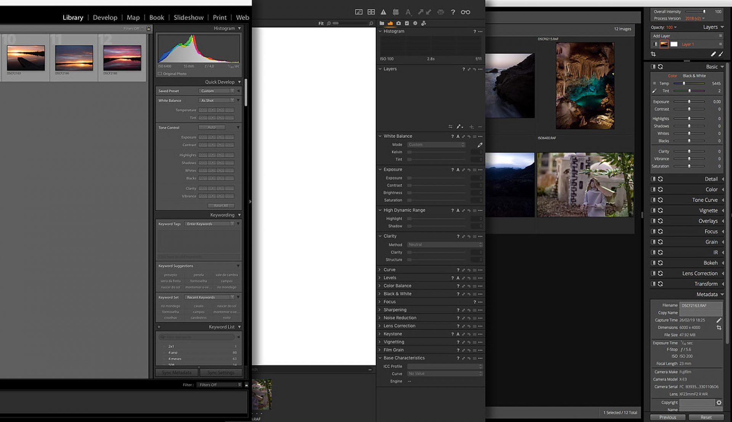Open the proofing glasses icon in Capture One
The image size is (732, 422).
tap(465, 12)
